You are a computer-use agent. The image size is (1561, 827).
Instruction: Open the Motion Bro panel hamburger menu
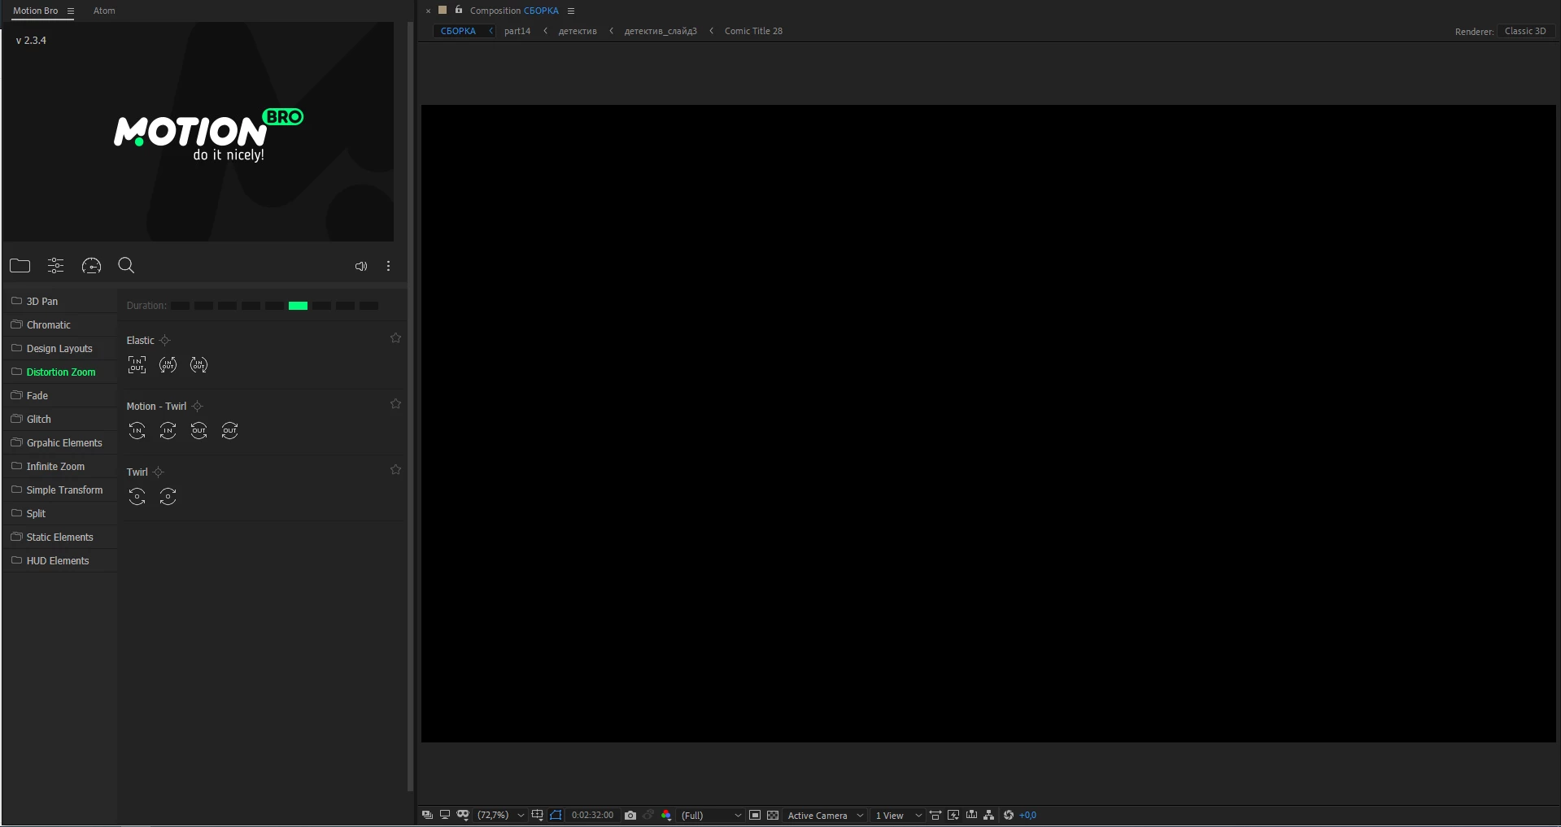(x=71, y=11)
